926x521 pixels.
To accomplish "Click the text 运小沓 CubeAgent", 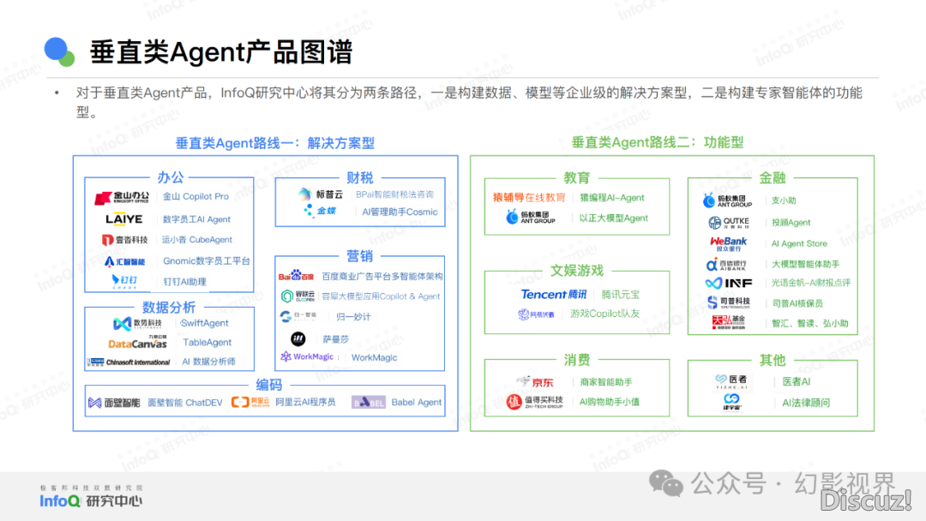I will (197, 240).
